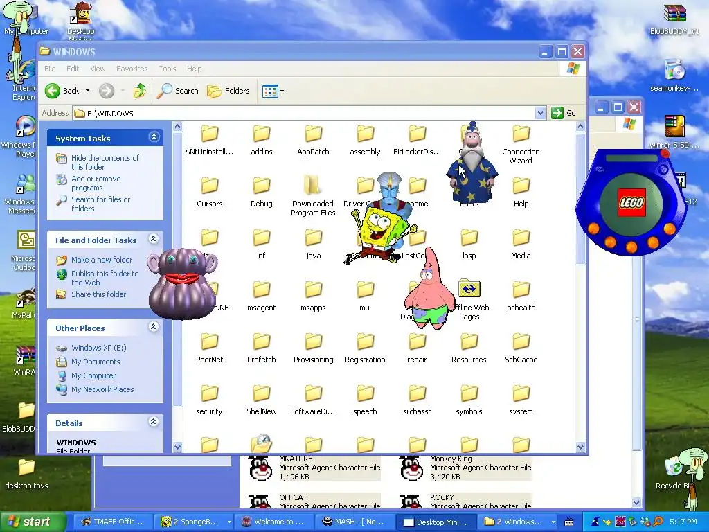The height and width of the screenshot is (532, 709).
Task: Click the Merlin wizard agent character
Action: point(472,163)
